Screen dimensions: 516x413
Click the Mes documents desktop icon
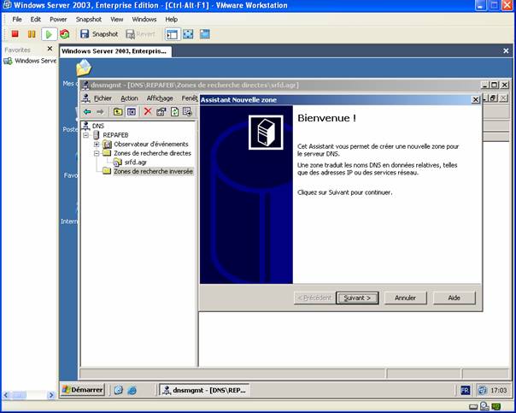click(84, 68)
